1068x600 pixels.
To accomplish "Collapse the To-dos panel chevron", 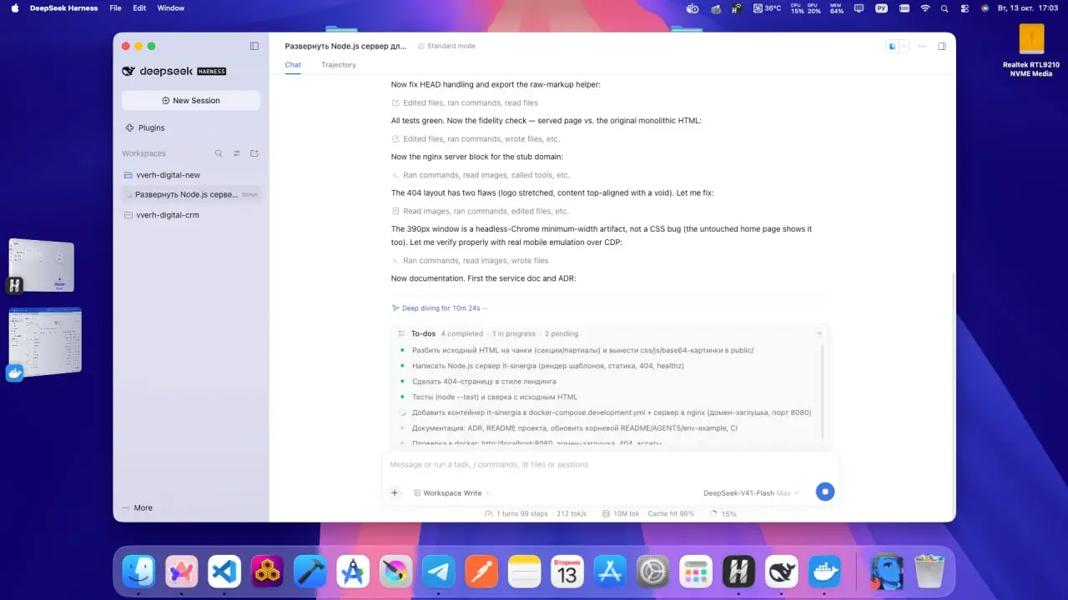I will click(x=819, y=333).
